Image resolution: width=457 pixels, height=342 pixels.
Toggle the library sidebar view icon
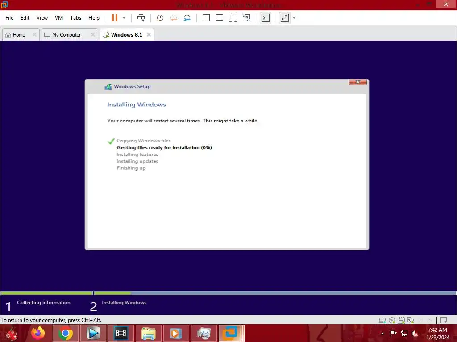(x=206, y=18)
